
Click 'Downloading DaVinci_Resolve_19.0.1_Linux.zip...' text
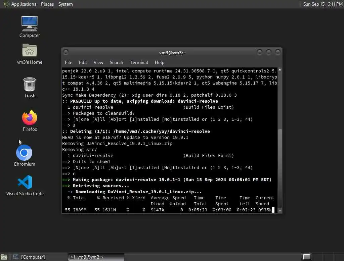click(138, 192)
